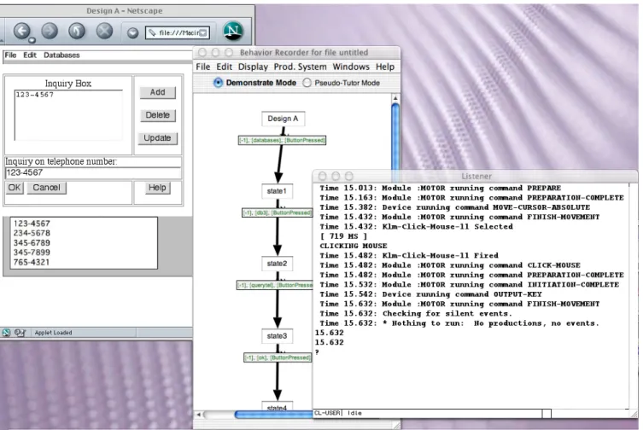Click the Design A start node in the graph
The width and height of the screenshot is (643, 430).
point(283,119)
